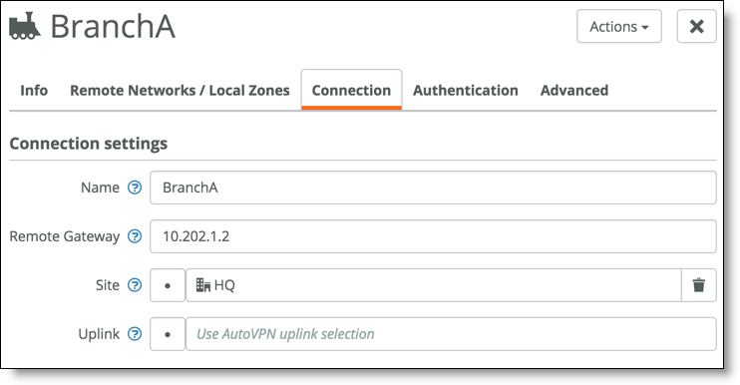Open help icon next to Name

[135, 188]
